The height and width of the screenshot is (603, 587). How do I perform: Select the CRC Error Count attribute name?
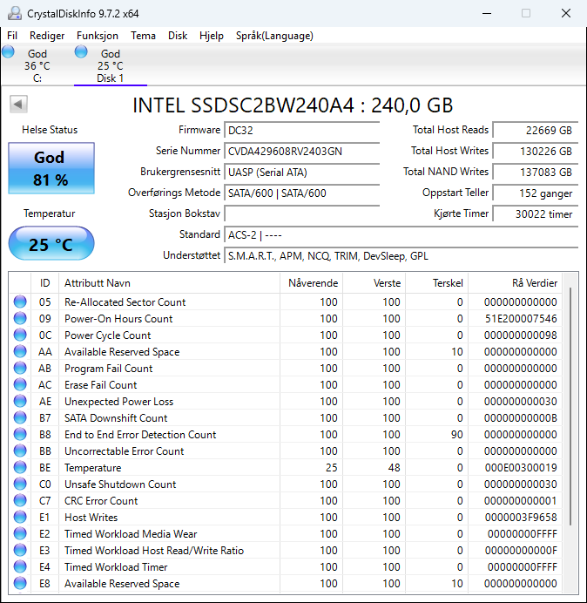(x=101, y=501)
